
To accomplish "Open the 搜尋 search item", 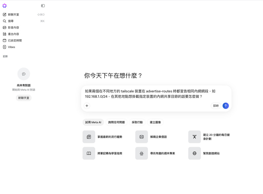I will tap(24, 21).
